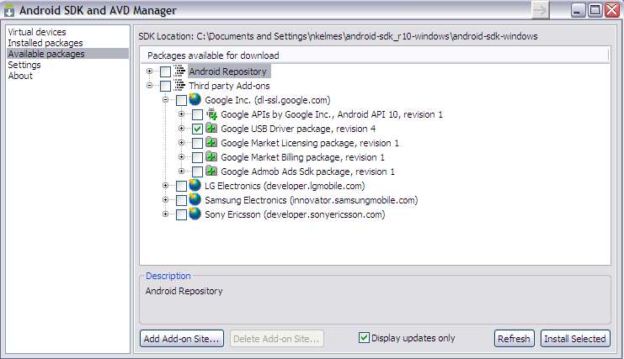Select the Android Repository row label
Screen dimensions: 624x359
pyautogui.click(x=228, y=71)
